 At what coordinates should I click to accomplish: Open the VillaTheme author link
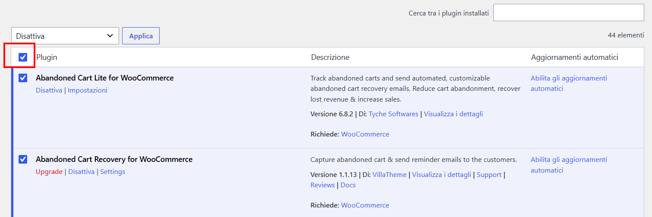pos(390,175)
